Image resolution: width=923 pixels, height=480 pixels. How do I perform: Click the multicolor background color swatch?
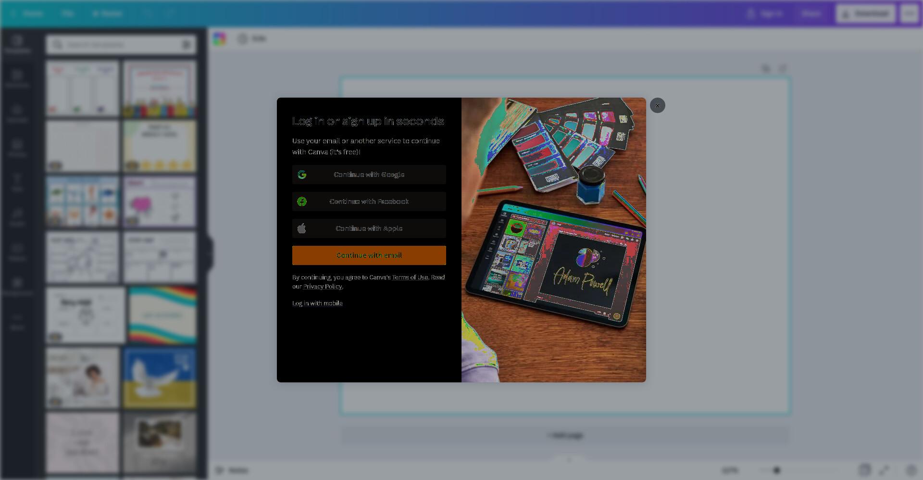pyautogui.click(x=219, y=39)
